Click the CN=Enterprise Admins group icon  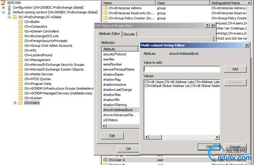[x=105, y=8]
